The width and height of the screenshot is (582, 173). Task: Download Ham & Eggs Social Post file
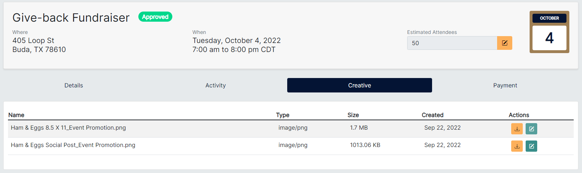517,146
